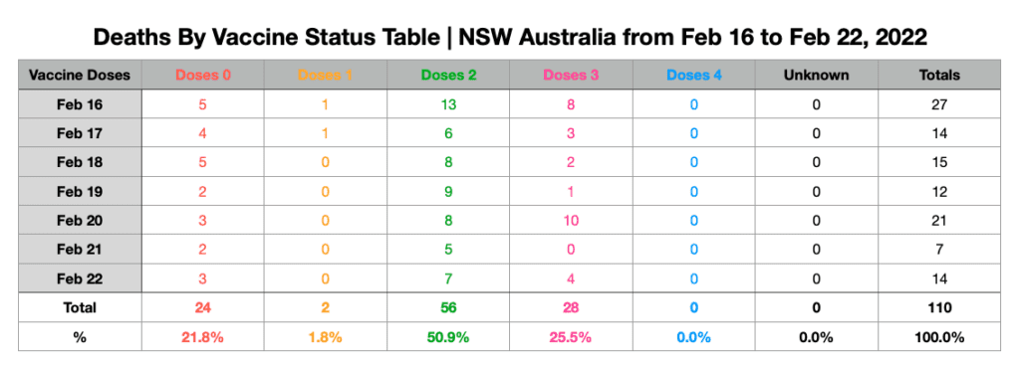This screenshot has height=371, width=1020.
Task: Click the table title text
Action: (510, 39)
